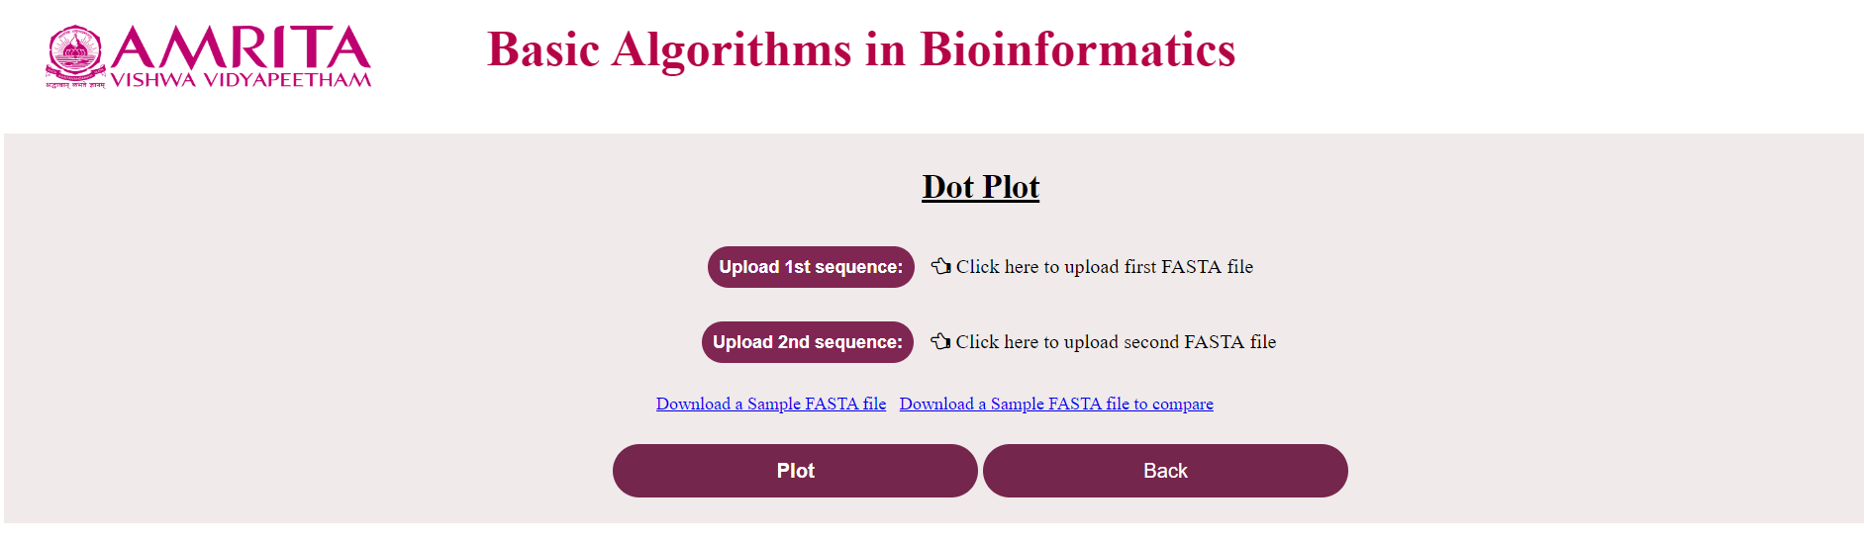1864x541 pixels.
Task: Click the word 'compare' in the second sample link
Action: (1183, 404)
